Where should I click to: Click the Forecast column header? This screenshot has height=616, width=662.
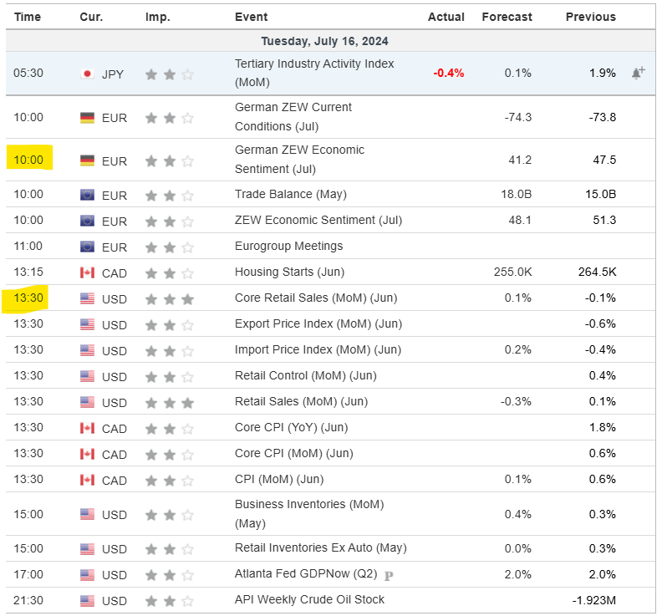coord(507,17)
